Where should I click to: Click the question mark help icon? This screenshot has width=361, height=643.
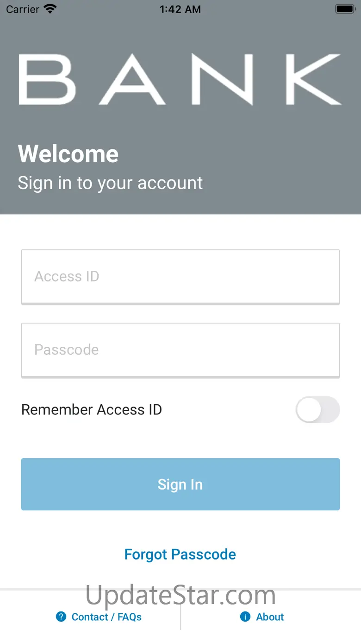[x=61, y=617]
